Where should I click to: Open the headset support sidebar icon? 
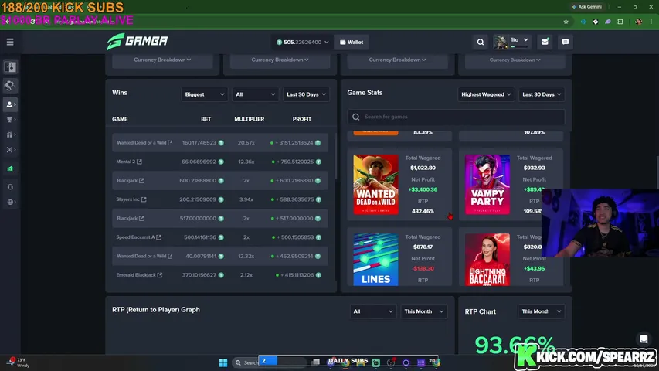[10, 187]
